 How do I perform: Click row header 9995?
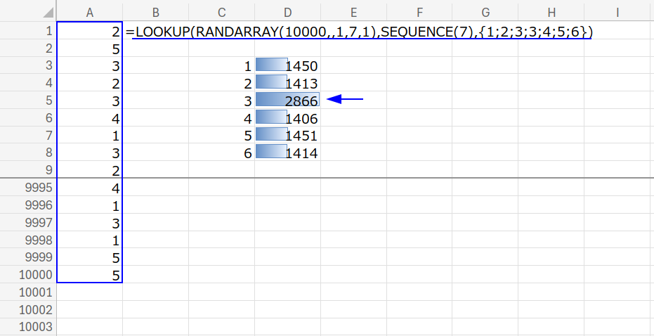28,188
